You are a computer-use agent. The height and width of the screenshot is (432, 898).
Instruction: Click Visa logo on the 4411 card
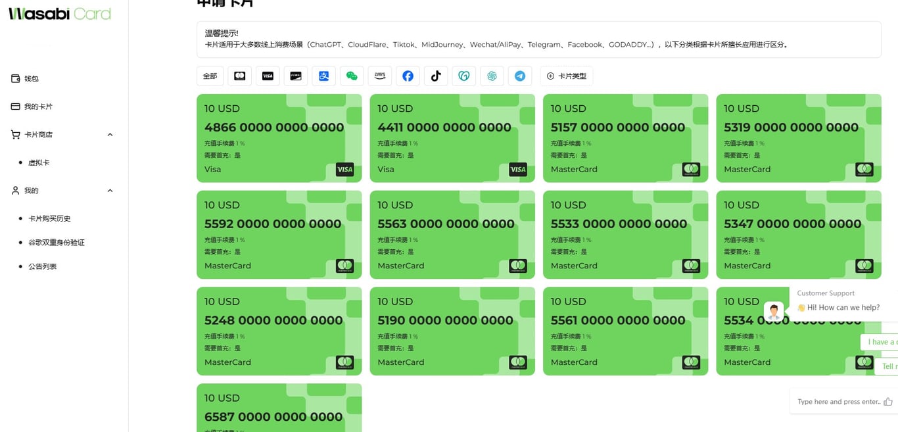pyautogui.click(x=518, y=170)
